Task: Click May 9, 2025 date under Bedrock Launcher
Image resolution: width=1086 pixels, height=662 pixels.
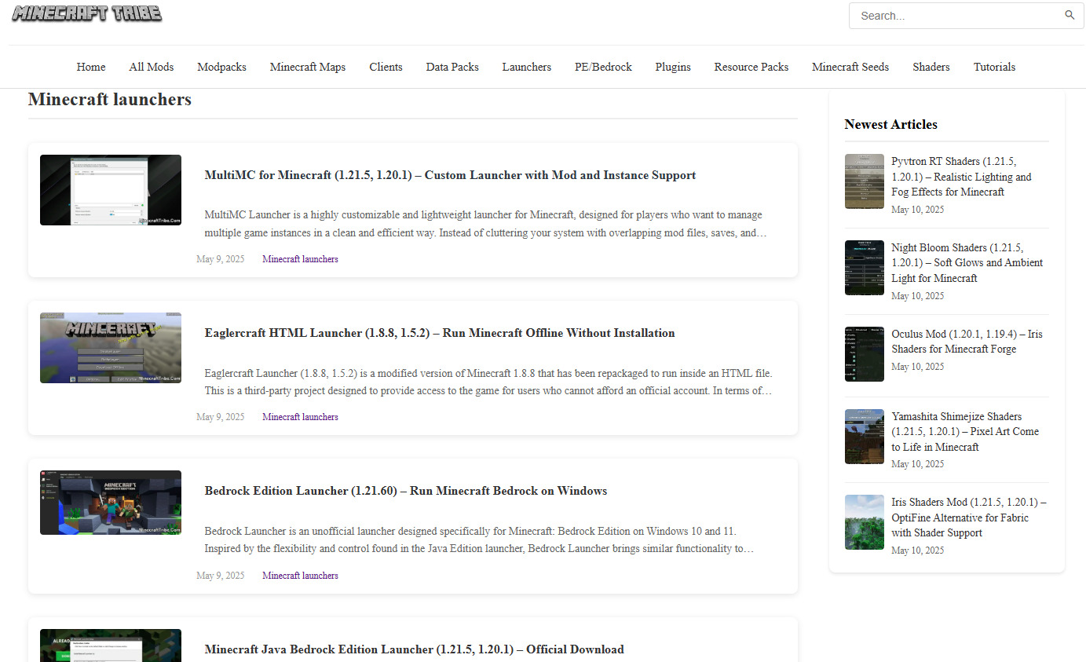Action: click(221, 576)
